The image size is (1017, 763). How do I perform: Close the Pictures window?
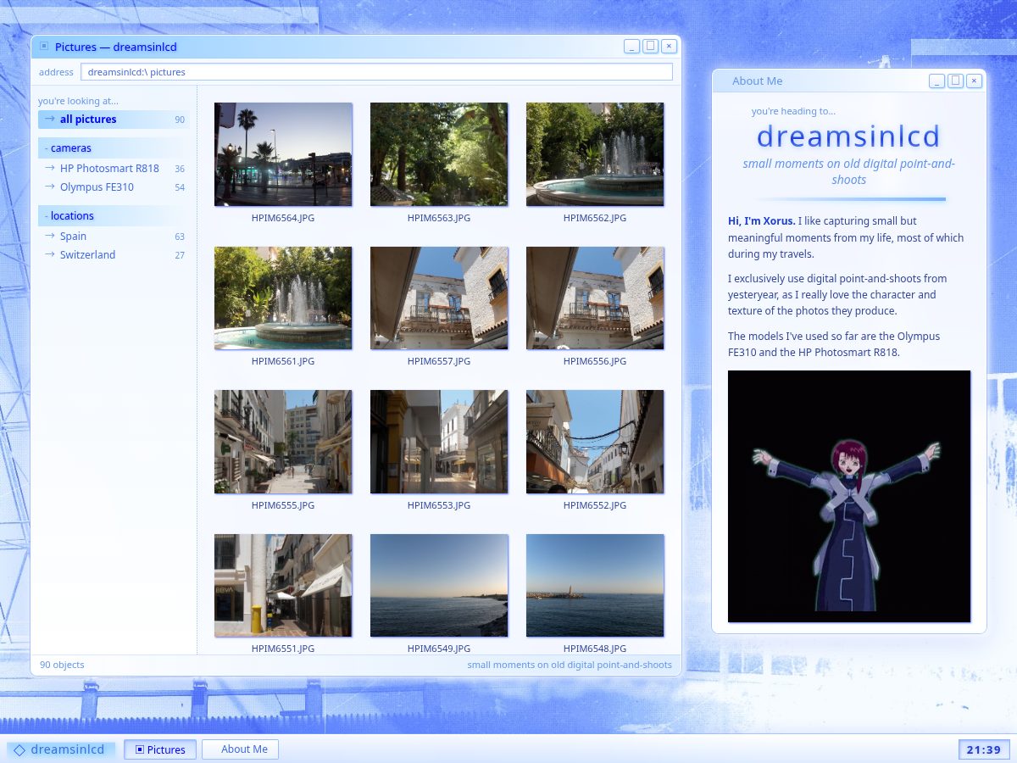click(x=669, y=47)
